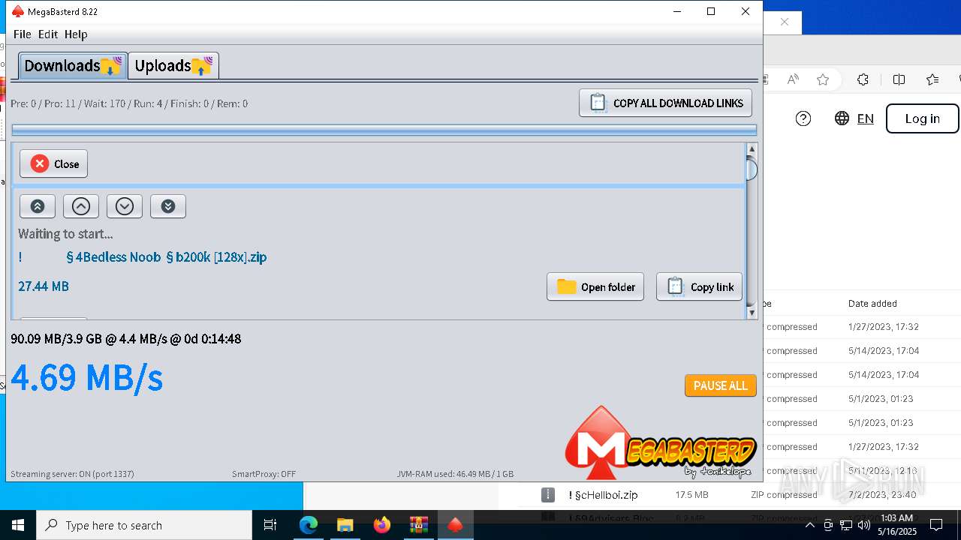Show hidden system tray icons
This screenshot has width=961, height=540.
point(810,525)
